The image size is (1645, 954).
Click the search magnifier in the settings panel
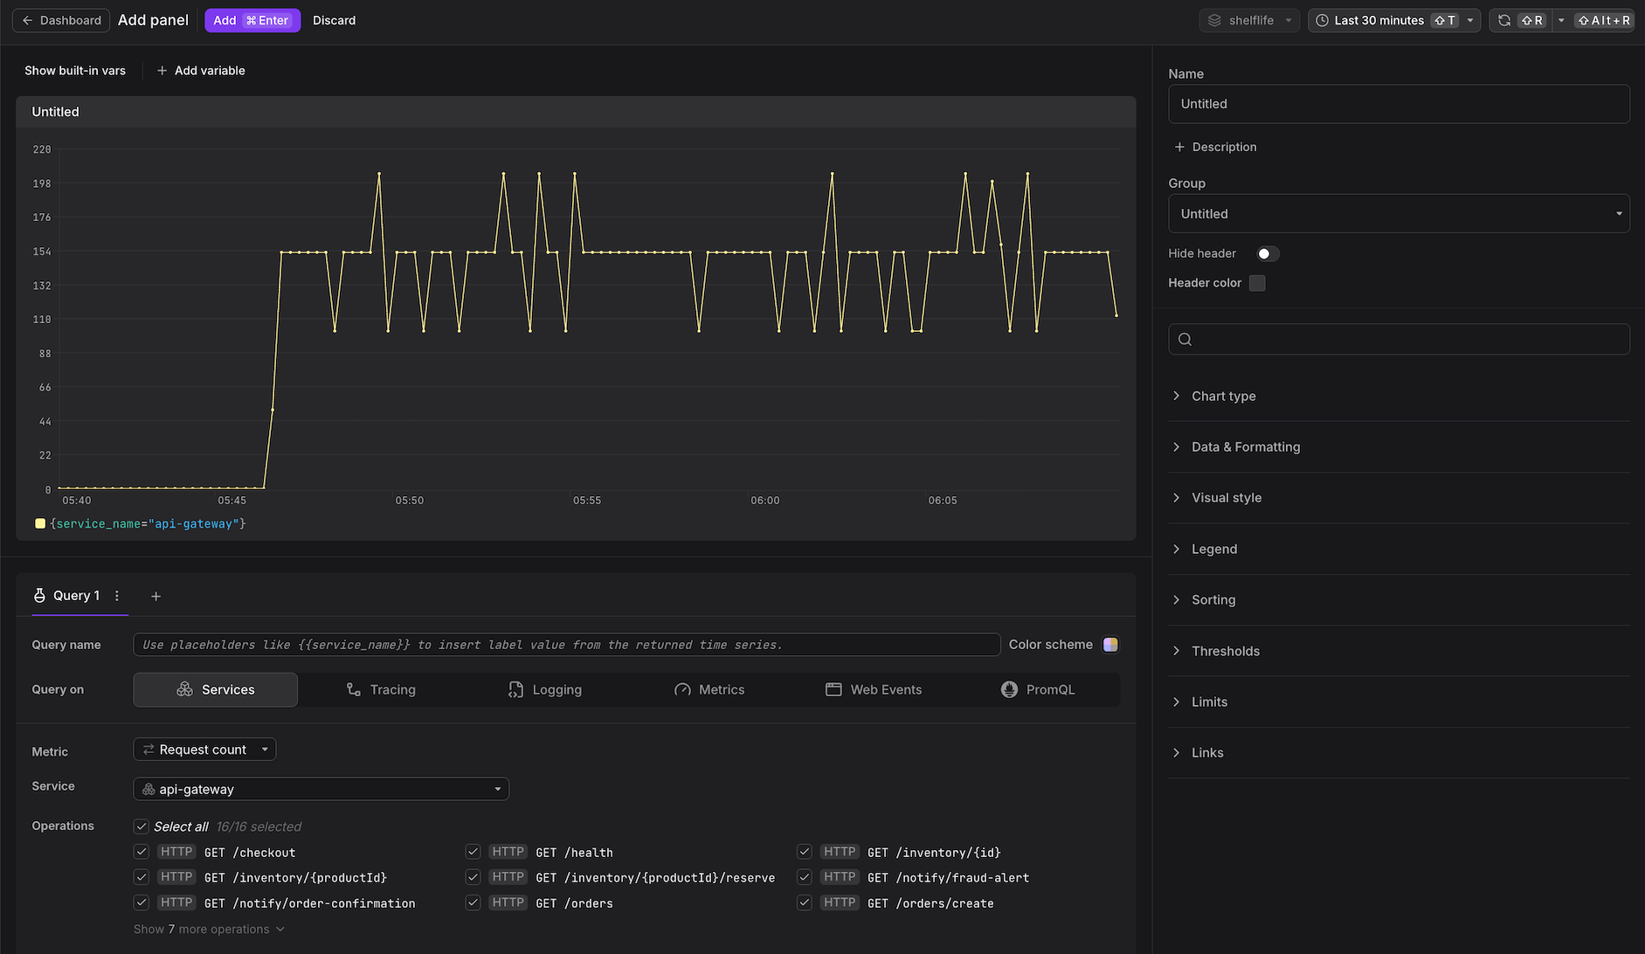pos(1185,339)
